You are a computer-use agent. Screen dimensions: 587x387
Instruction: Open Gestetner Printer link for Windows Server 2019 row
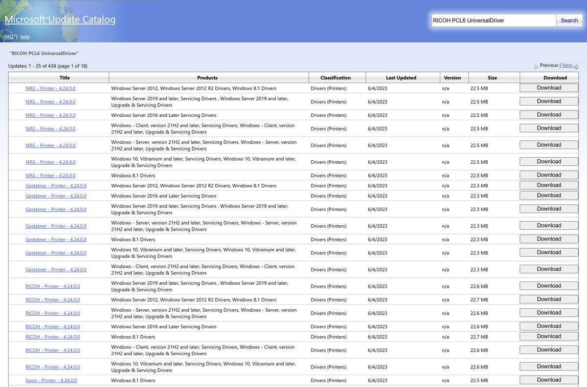click(56, 209)
